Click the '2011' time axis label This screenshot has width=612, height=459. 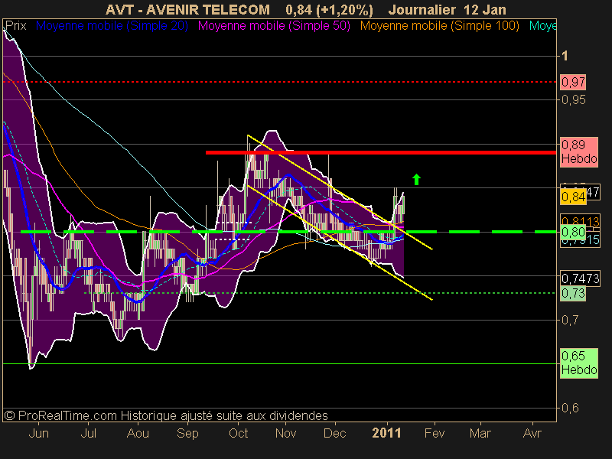tap(386, 433)
